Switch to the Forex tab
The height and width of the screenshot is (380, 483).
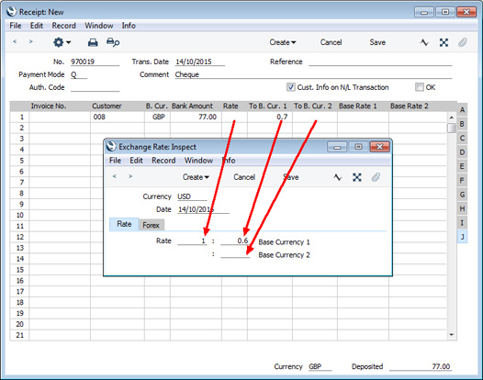pos(151,225)
